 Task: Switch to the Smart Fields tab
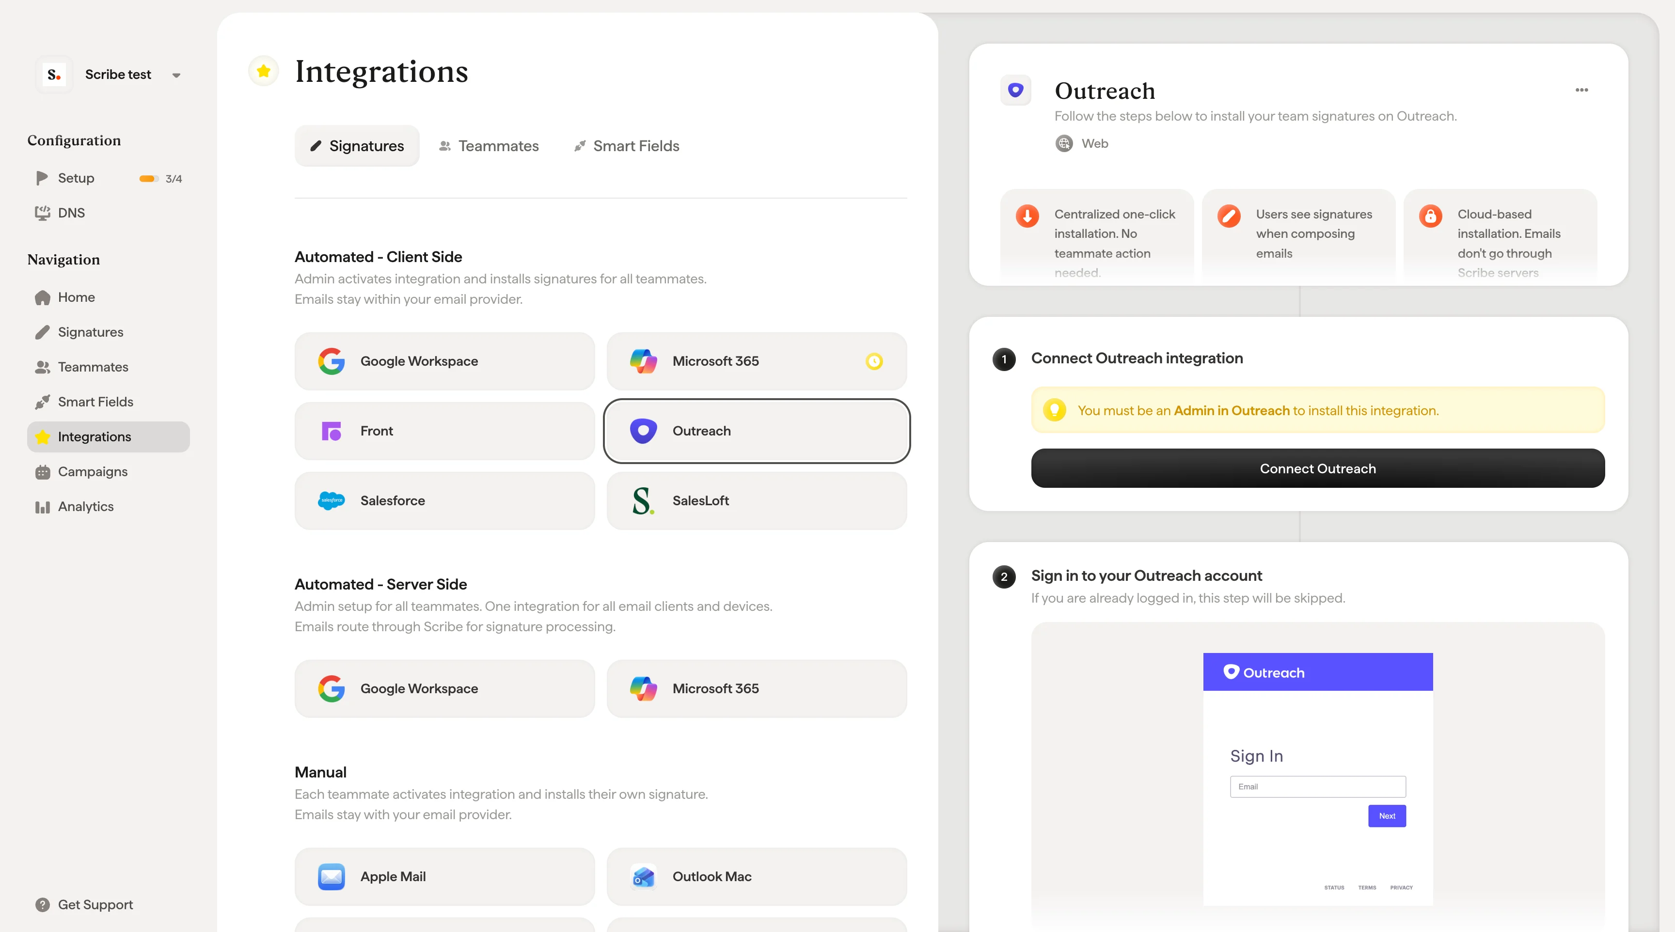click(627, 146)
